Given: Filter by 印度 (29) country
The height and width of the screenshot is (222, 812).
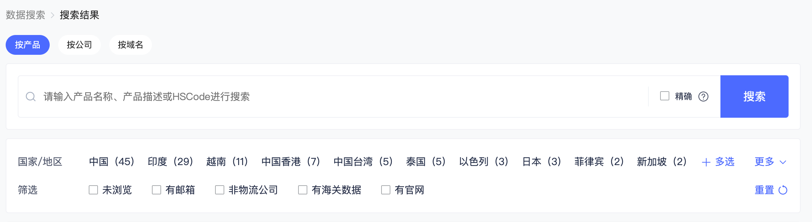Looking at the screenshot, I should pos(171,162).
